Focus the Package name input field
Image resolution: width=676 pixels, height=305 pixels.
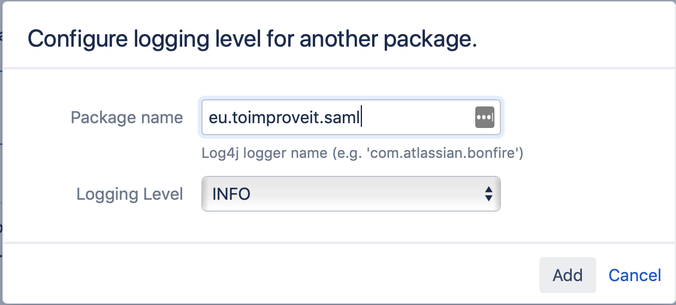tap(351, 117)
